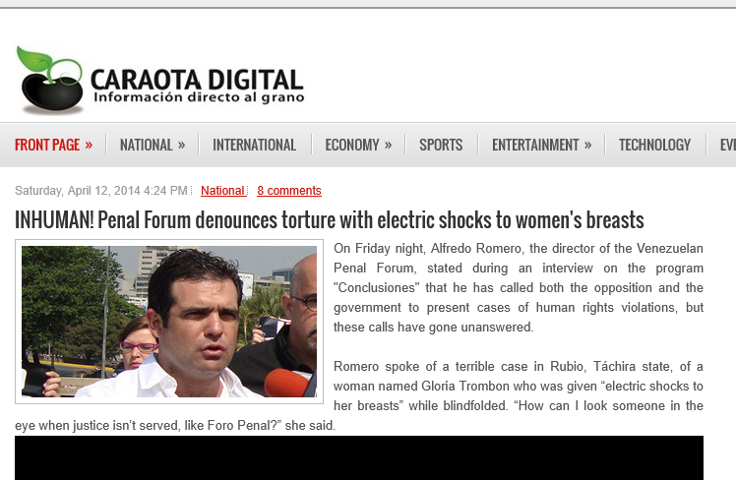This screenshot has width=736, height=480.
Task: Click the black embedded video area
Action: [x=359, y=457]
